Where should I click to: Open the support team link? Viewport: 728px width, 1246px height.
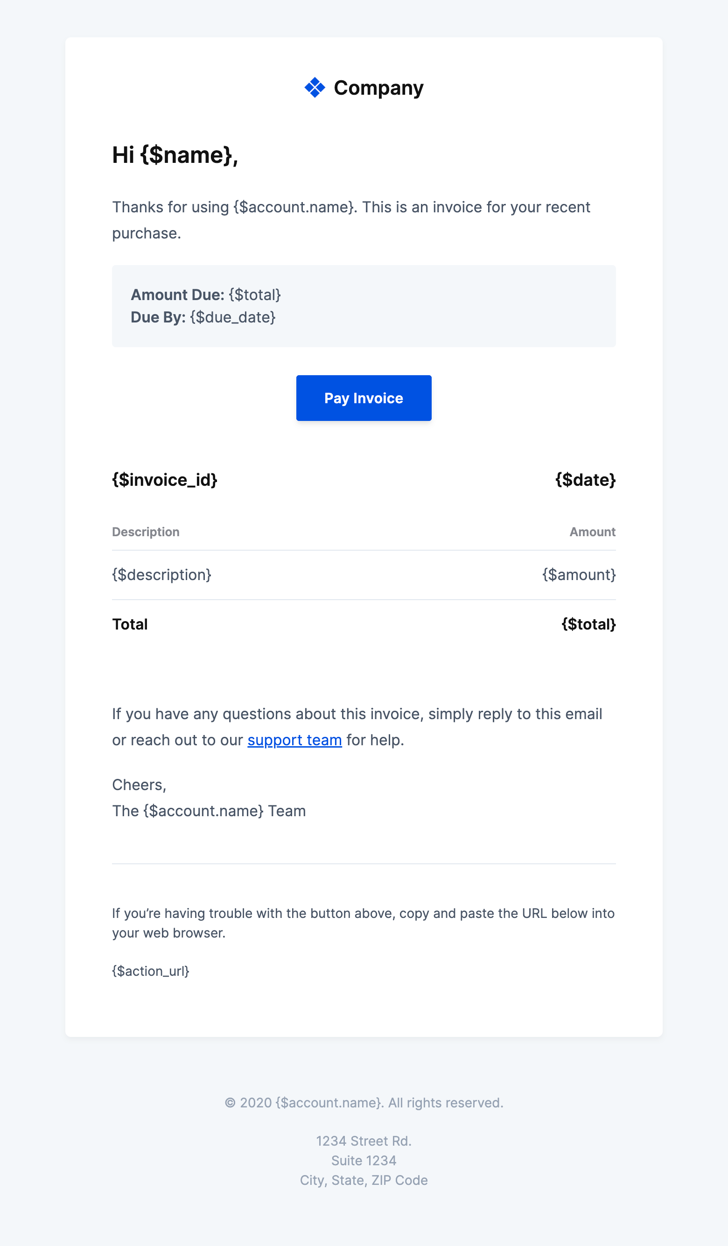point(294,740)
